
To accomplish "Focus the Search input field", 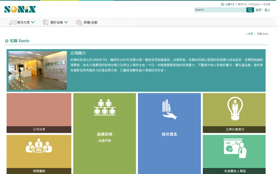I will [220, 10].
